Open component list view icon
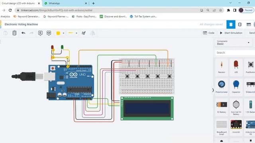The height and width of the screenshot is (143, 255). pyautogui.click(x=249, y=25)
